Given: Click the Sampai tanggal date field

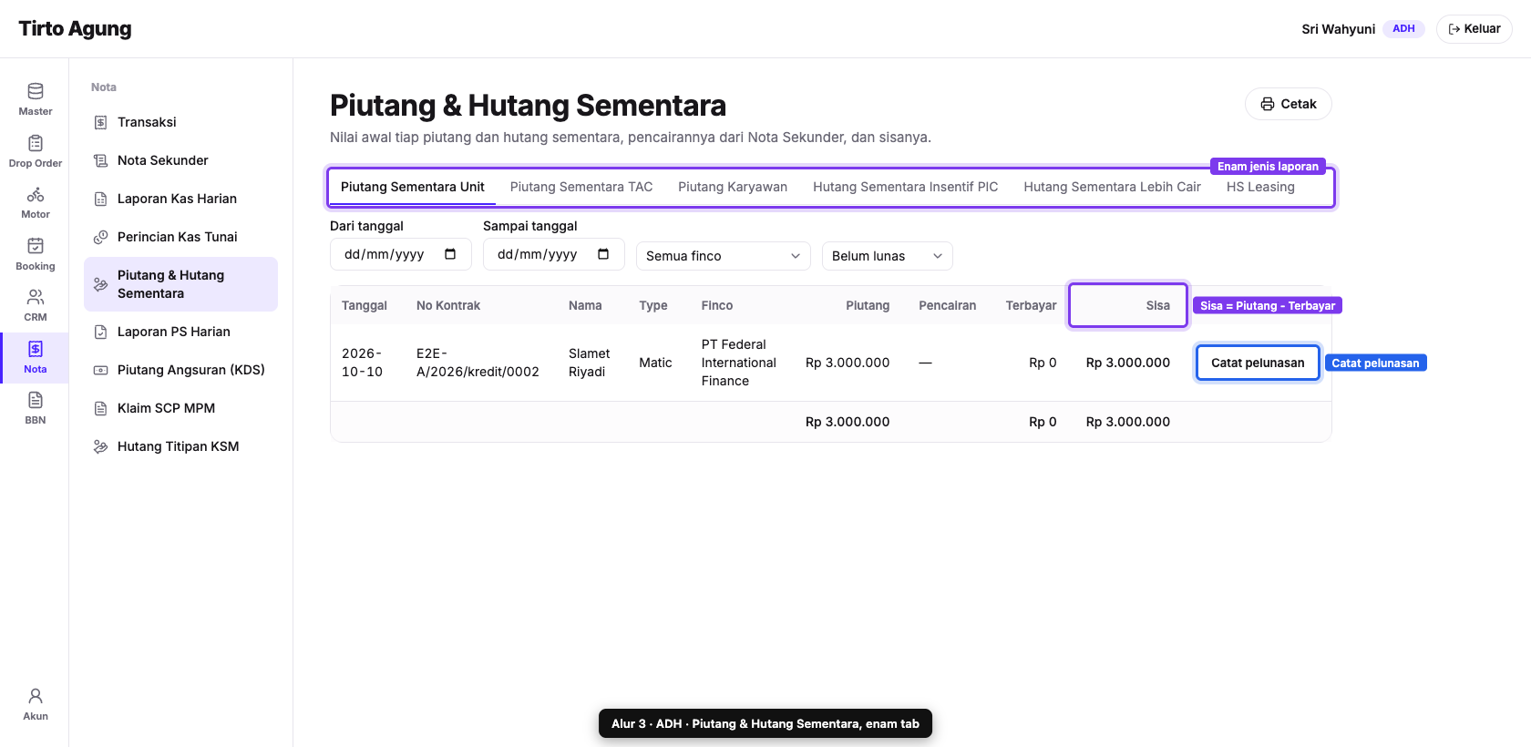Looking at the screenshot, I should point(554,254).
